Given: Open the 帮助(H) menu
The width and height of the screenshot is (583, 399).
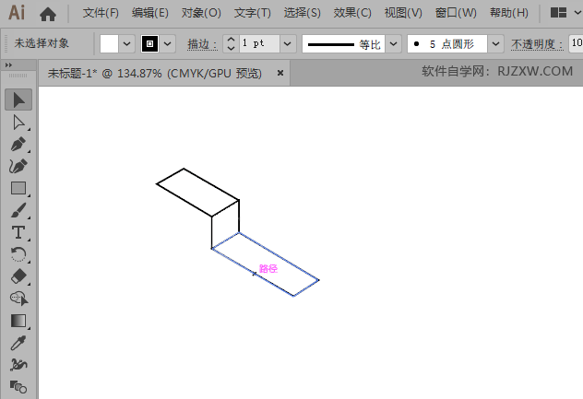Looking at the screenshot, I should [x=509, y=13].
